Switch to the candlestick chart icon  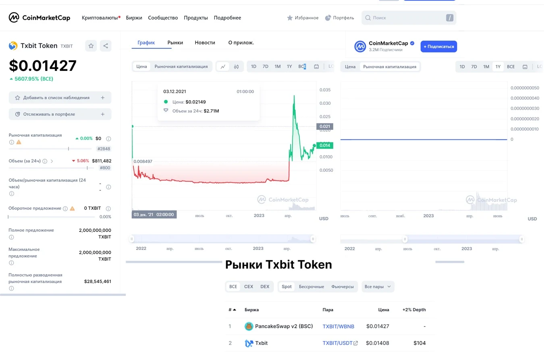coord(237,67)
